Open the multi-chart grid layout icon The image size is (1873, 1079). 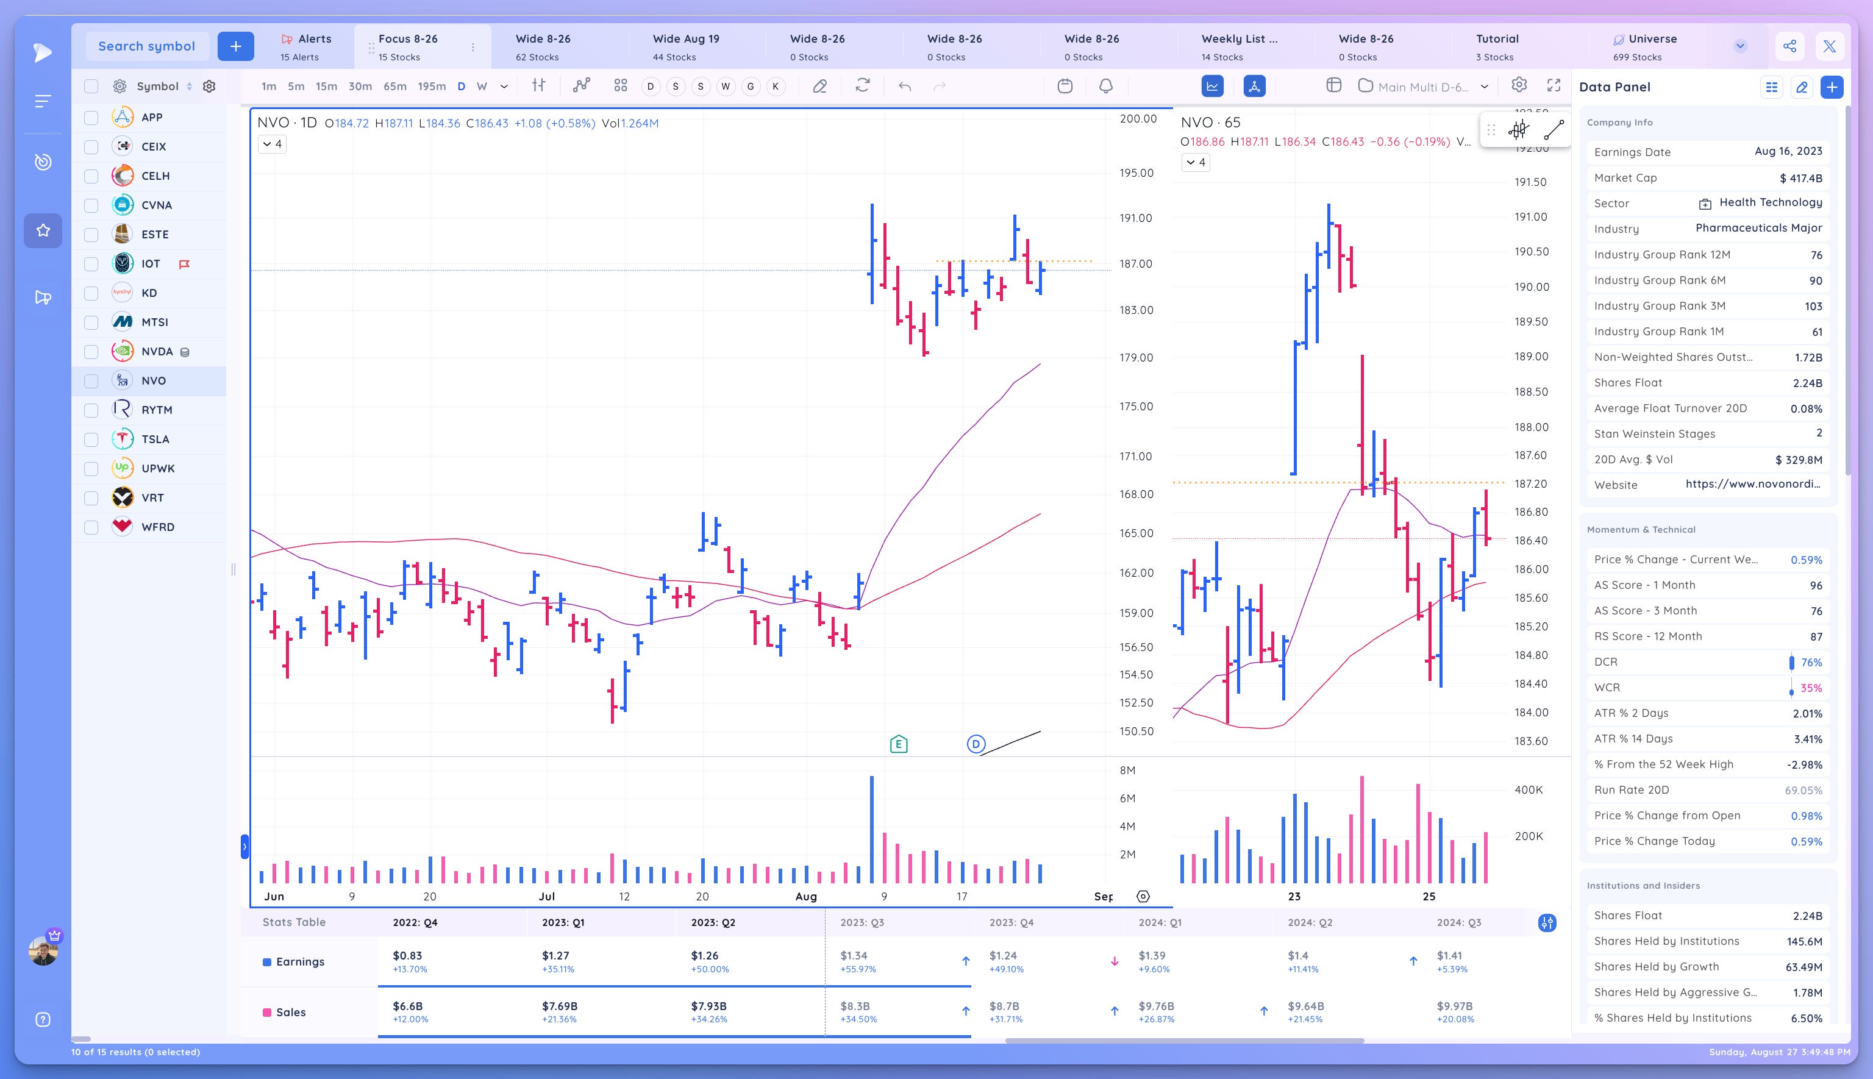(621, 86)
